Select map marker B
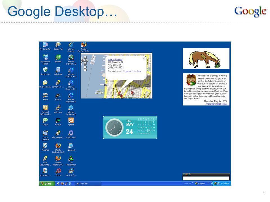270x202 pixels. tap(132, 93)
